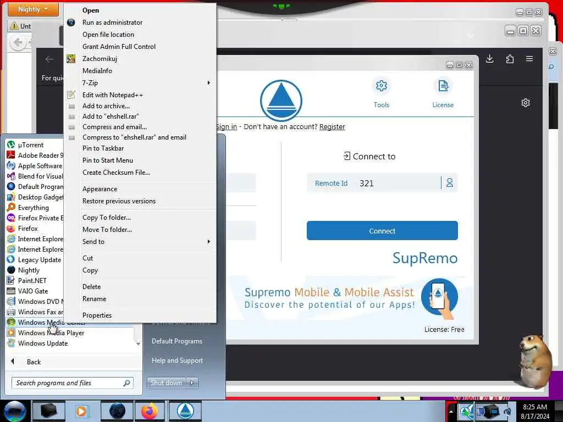Follow the Register link in Supremo
This screenshot has width=563, height=422.
tap(332, 127)
